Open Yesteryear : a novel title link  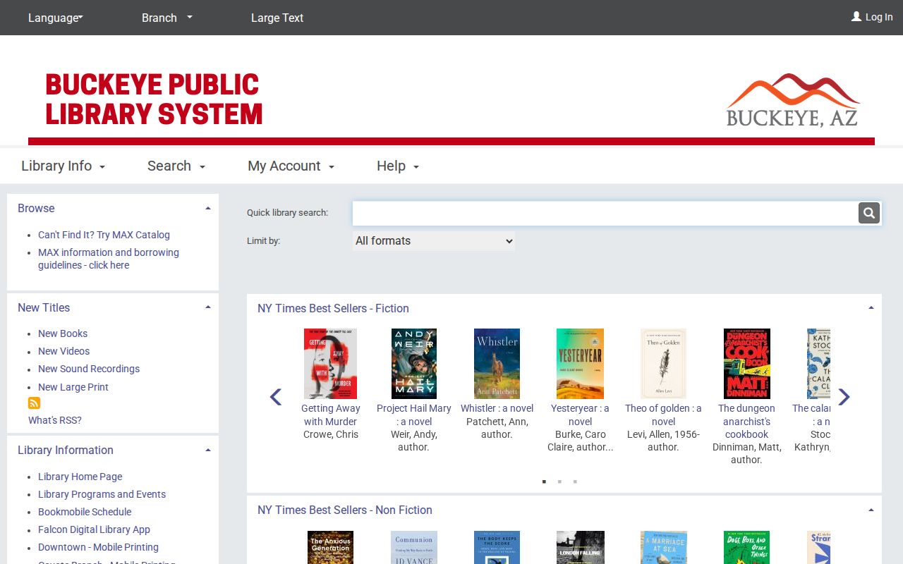click(580, 415)
